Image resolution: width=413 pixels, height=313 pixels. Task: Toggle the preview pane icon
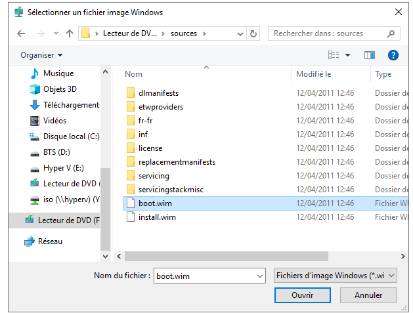[x=370, y=55]
